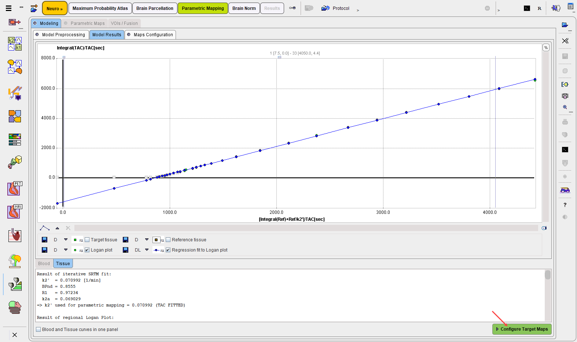Image resolution: width=577 pixels, height=342 pixels.
Task: Open the Protocol button
Action: pyautogui.click(x=336, y=8)
